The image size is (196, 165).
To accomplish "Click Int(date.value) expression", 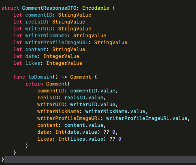I will [78, 132].
